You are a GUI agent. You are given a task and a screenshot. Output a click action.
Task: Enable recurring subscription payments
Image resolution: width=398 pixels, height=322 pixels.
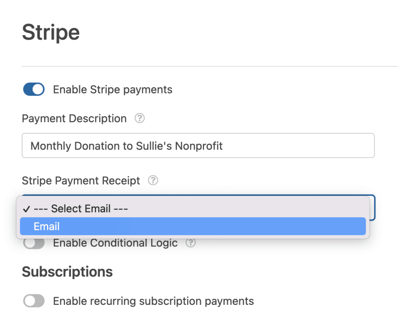coord(33,301)
